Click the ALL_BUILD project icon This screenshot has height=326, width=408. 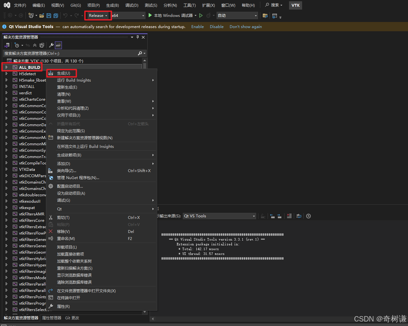pyautogui.click(x=15, y=67)
